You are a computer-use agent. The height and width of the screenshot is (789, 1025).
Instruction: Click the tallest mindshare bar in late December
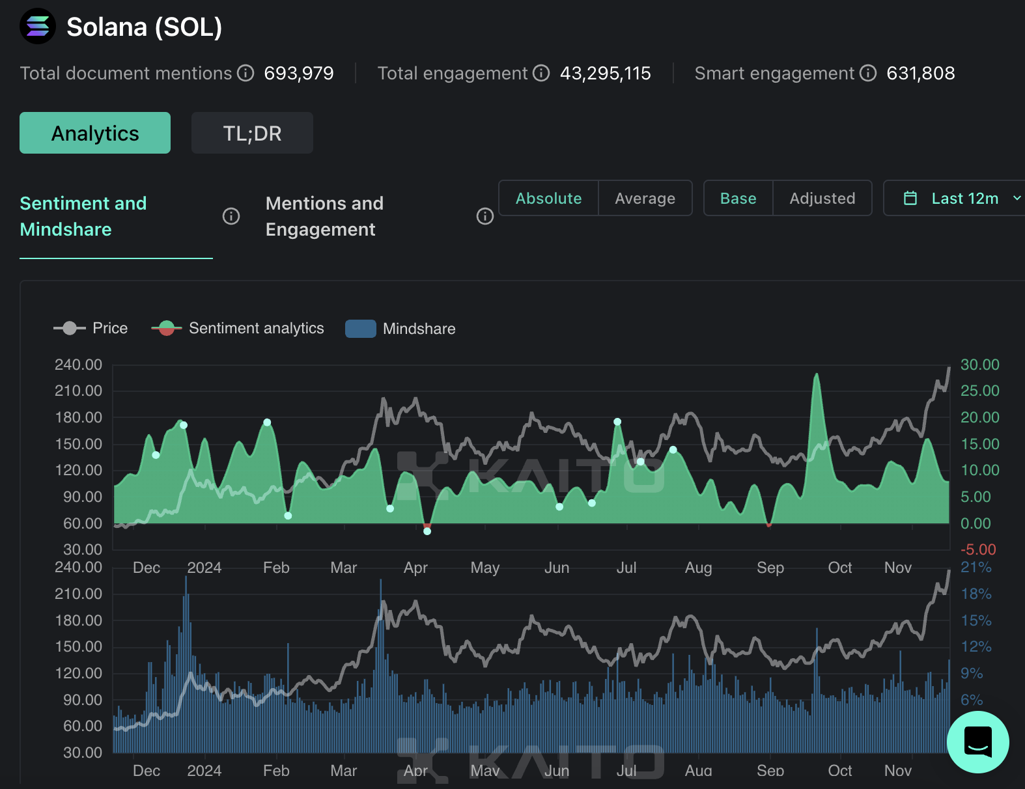pos(186,664)
